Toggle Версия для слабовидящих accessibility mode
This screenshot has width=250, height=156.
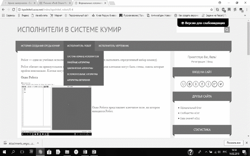click(202, 23)
